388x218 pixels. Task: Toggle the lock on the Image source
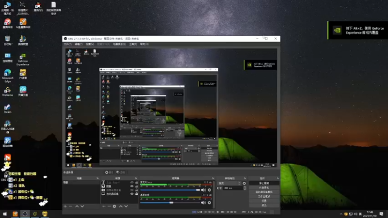point(137,186)
